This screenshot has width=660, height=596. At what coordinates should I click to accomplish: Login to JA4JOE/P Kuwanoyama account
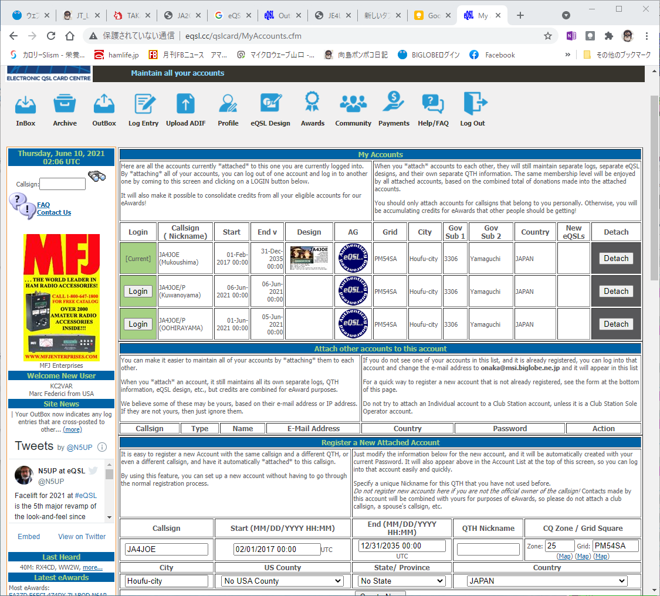[x=138, y=292]
